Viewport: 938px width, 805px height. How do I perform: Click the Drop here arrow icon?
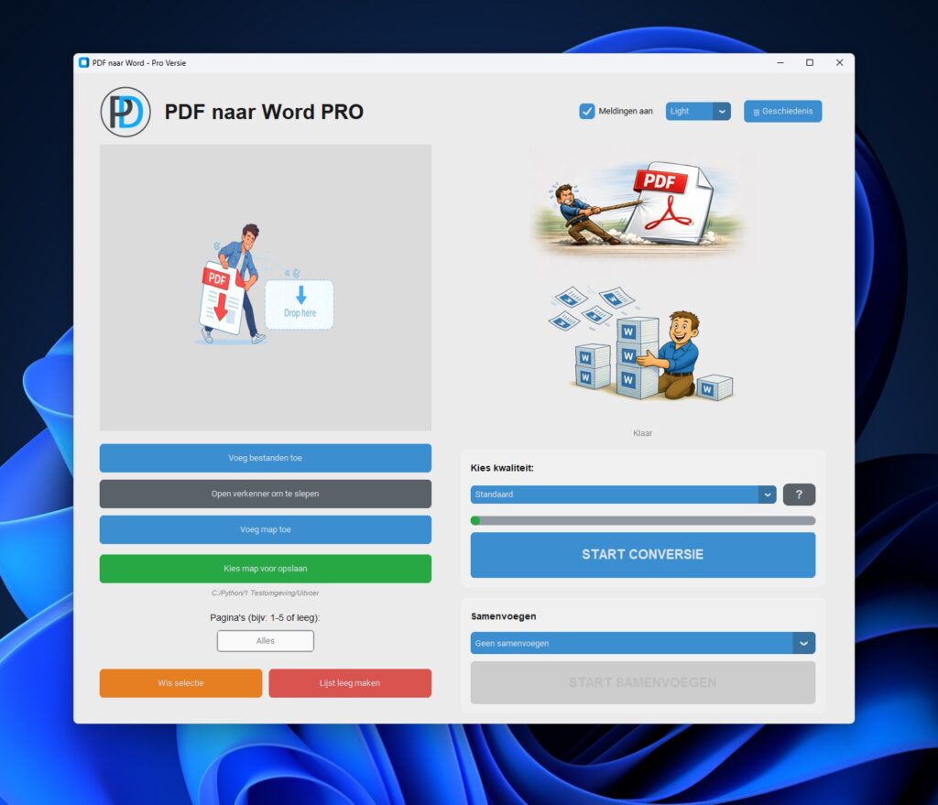(x=300, y=296)
